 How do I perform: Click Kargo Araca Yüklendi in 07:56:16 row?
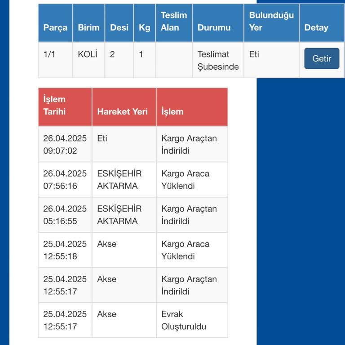point(185,180)
